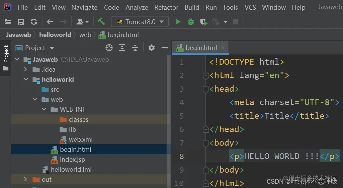Hide the Project panel with minus icon
Image resolution: width=343 pixels, height=188 pixels.
[165, 48]
